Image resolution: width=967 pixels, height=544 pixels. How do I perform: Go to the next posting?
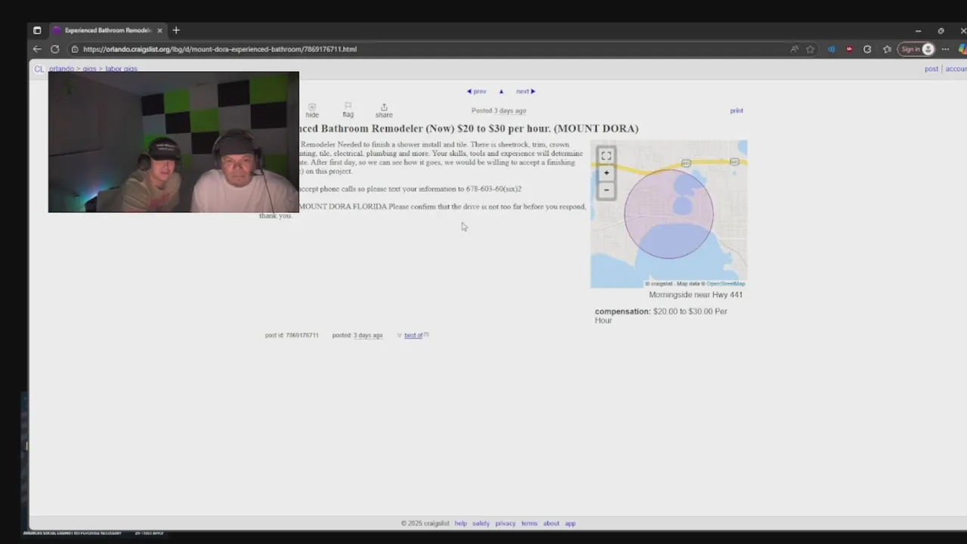525,91
